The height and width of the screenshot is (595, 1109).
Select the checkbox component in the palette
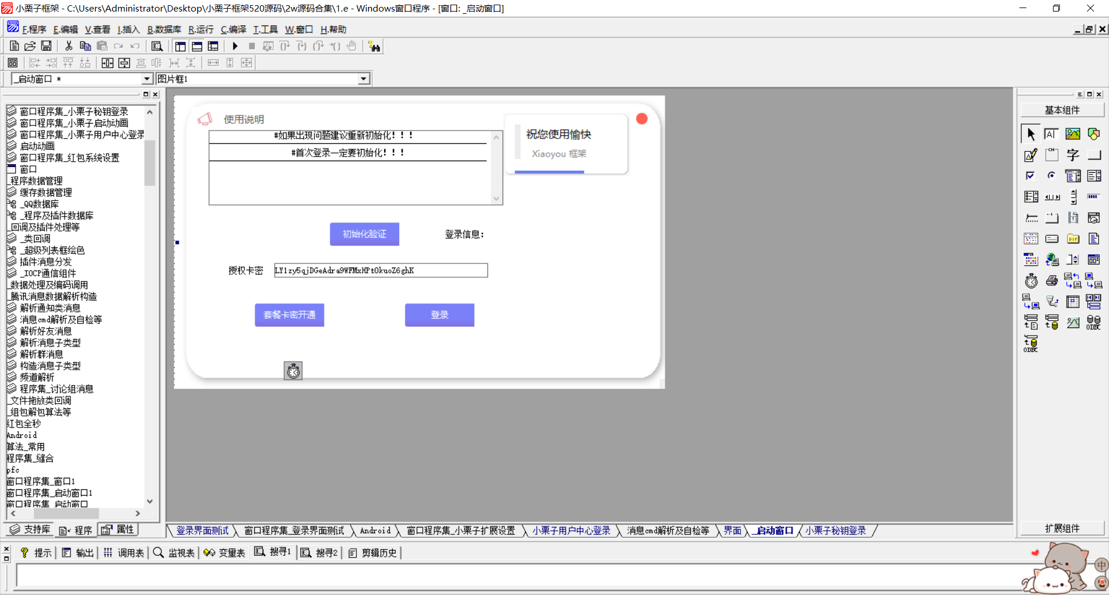tap(1030, 176)
